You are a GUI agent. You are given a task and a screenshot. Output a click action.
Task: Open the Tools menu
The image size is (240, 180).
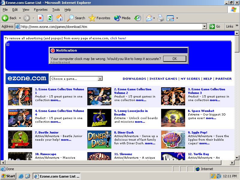(56, 10)
